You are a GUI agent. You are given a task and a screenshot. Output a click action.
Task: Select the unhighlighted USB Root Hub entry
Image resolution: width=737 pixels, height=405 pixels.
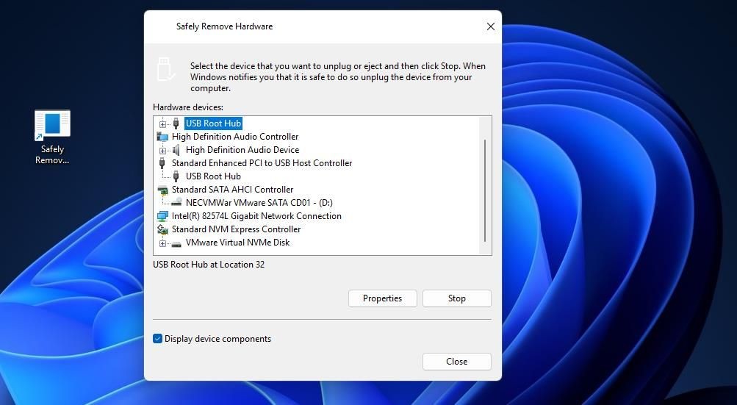click(x=213, y=176)
